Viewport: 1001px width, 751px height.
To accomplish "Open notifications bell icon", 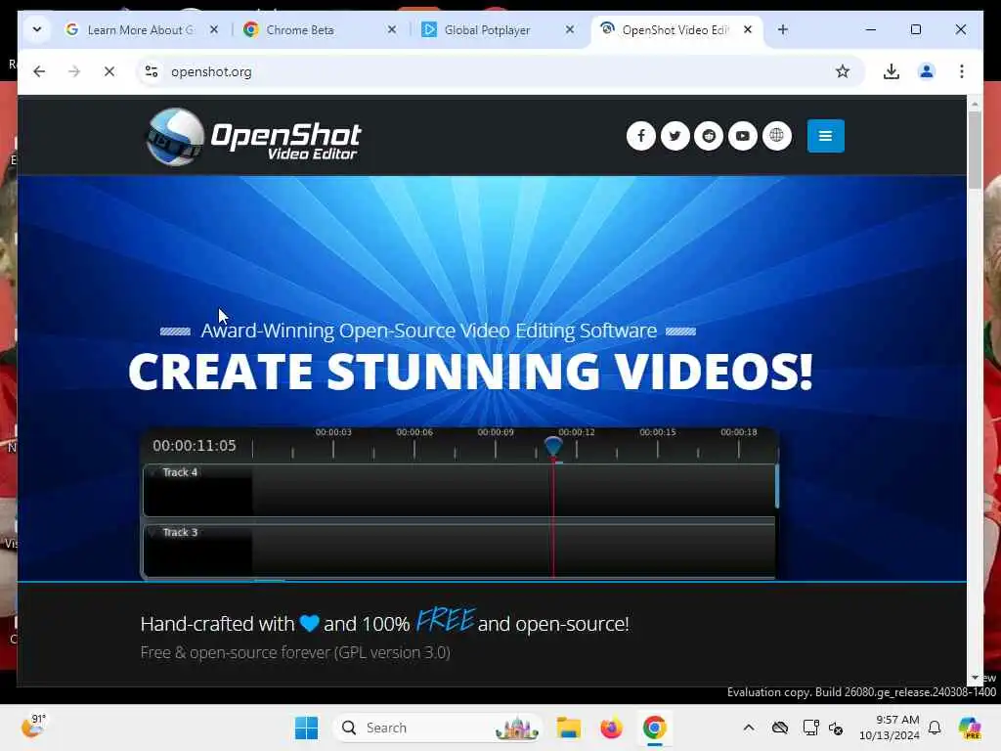I will point(935,728).
